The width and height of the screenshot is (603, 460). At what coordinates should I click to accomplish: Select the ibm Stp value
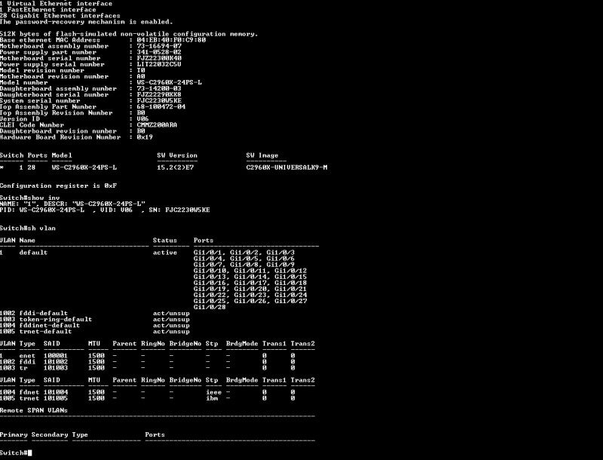[x=212, y=398]
